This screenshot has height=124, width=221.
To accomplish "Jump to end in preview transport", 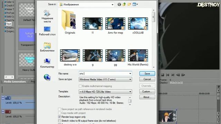I will pyautogui.click(x=173, y=75).
